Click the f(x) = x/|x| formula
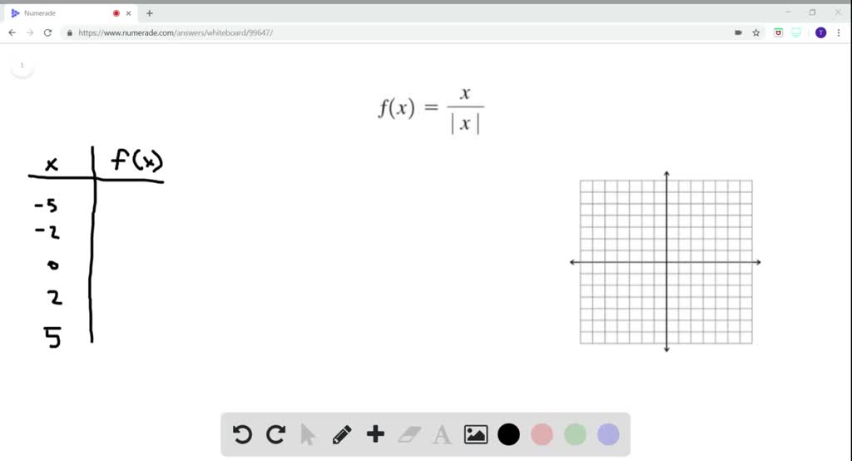852x461 pixels. click(431, 109)
